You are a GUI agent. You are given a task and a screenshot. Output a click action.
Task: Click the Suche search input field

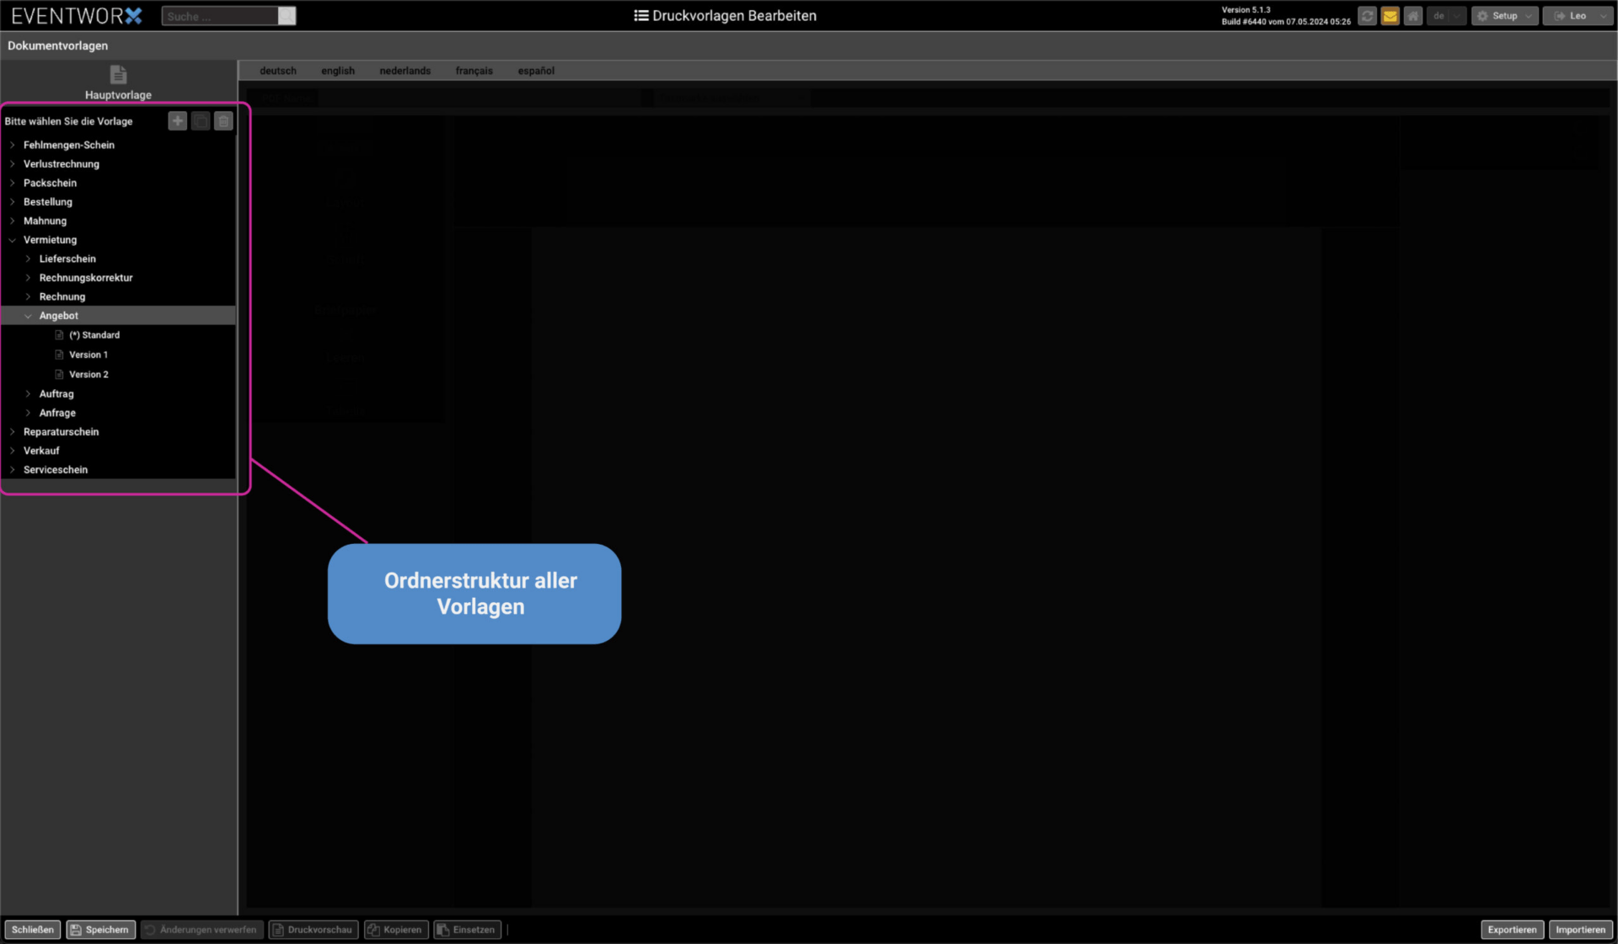click(x=219, y=16)
